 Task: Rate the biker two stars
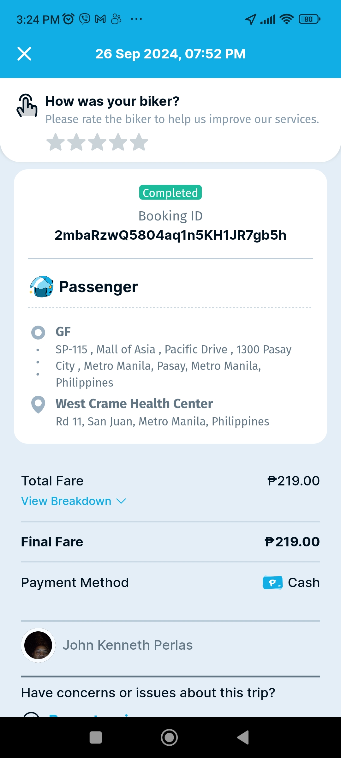pyautogui.click(x=76, y=142)
